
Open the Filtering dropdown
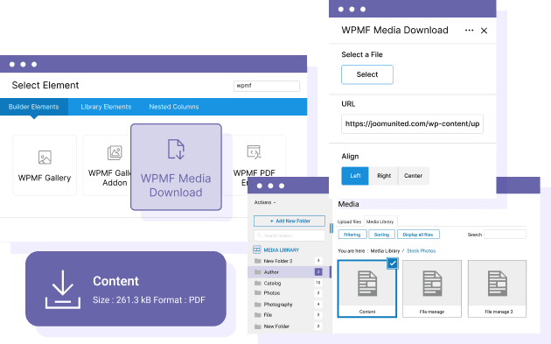[352, 235]
